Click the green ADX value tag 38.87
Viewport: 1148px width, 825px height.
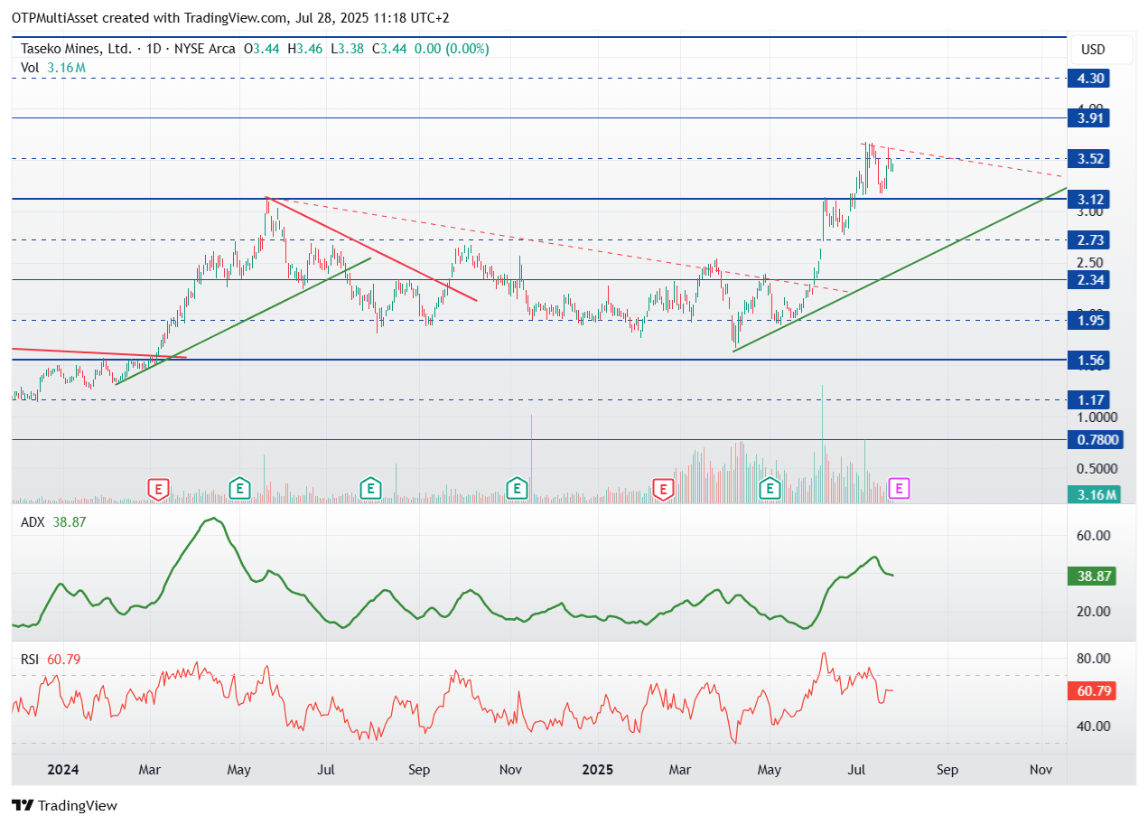pos(1092,577)
